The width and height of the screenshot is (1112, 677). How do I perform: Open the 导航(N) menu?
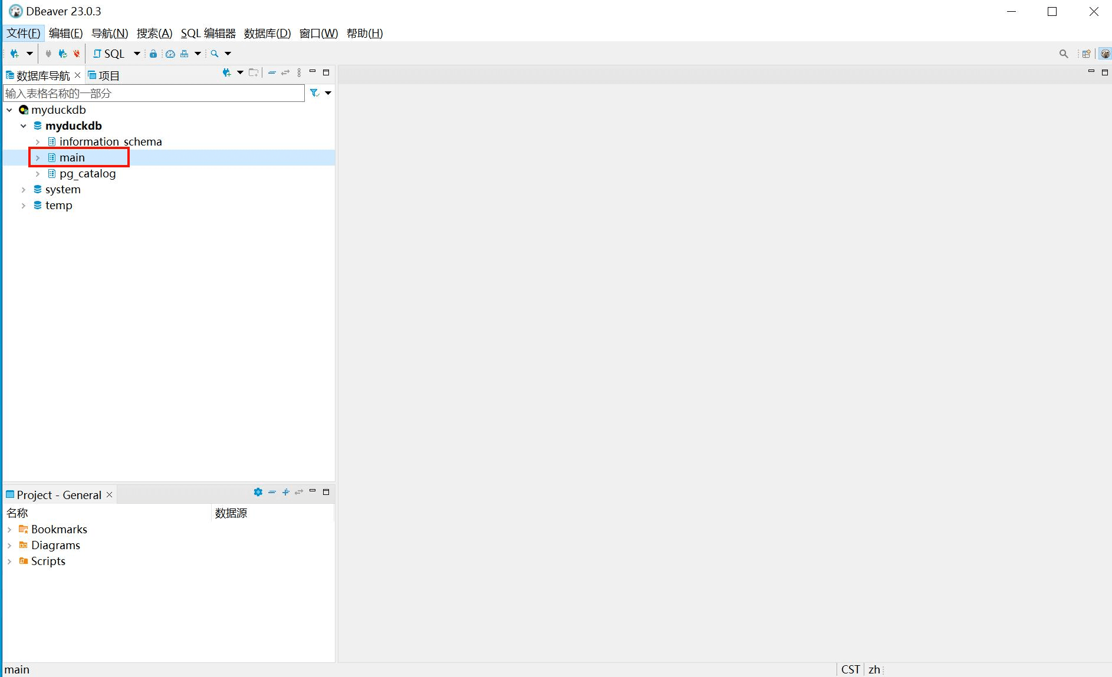(x=110, y=33)
